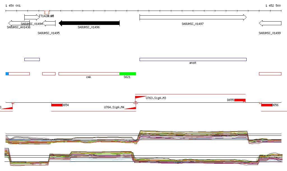This screenshot has height=171, width=287.
Task: Select the small right-pointing arrow above SAOUHSC_01494
Action: pos(32,17)
